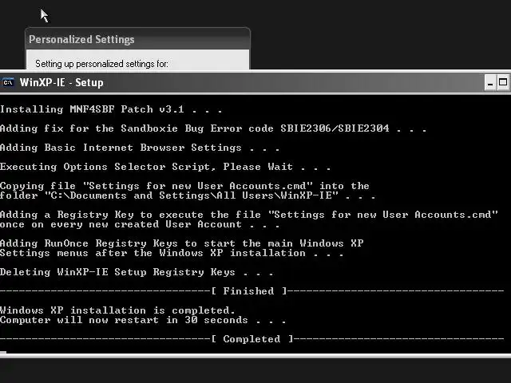
Task: Click the 'Setting up personalized settings for:' label
Action: pyautogui.click(x=101, y=64)
